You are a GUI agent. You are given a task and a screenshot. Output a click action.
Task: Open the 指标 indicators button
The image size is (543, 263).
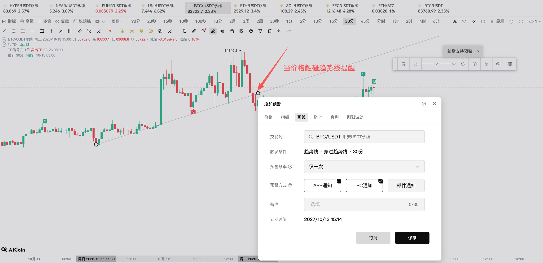coord(9,21)
